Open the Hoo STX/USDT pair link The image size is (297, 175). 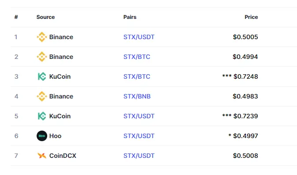point(139,136)
